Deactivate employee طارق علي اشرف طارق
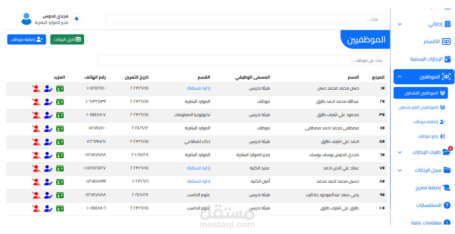Screen dimensions: 455x234 (36, 208)
